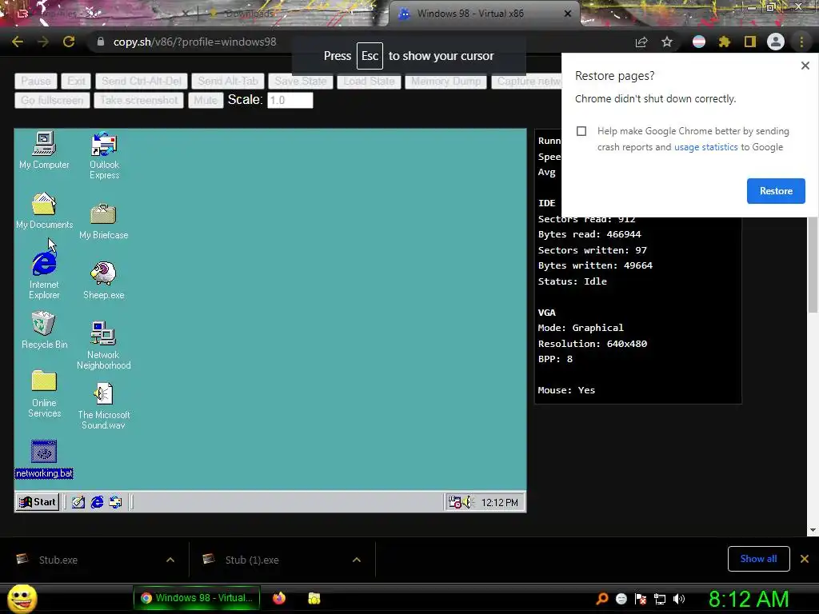Click Outlook Express quick launch icon
The width and height of the screenshot is (819, 614).
click(x=115, y=502)
